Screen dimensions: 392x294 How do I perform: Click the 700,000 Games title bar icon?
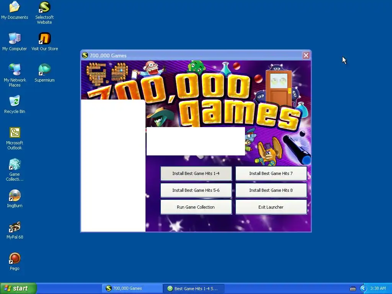coord(85,55)
